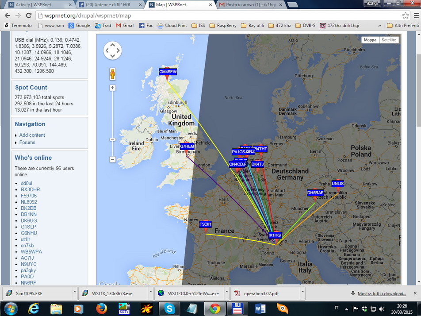This screenshot has height=316, width=421.
Task: Open Skype from the taskbar
Action: (169, 309)
